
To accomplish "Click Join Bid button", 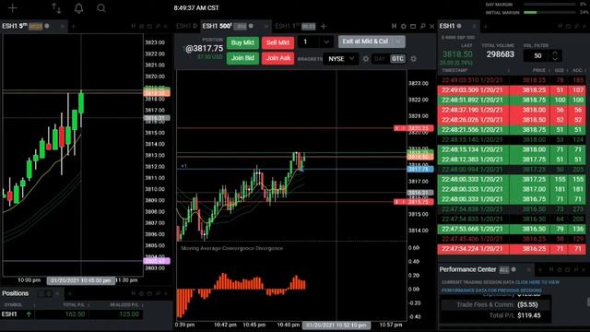I will click(242, 58).
